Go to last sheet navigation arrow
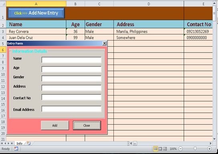Screen dimensions: 218x154 click(12, 143)
